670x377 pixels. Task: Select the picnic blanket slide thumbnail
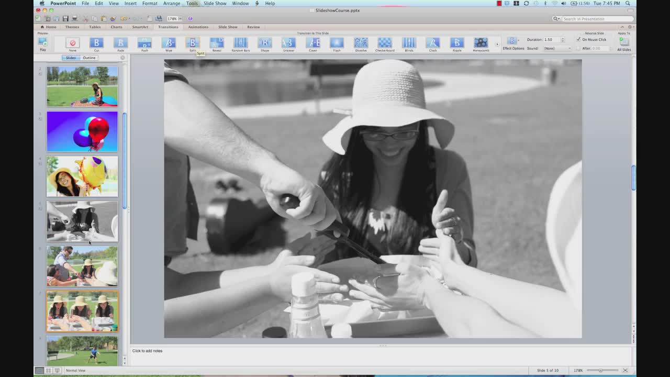(82, 86)
